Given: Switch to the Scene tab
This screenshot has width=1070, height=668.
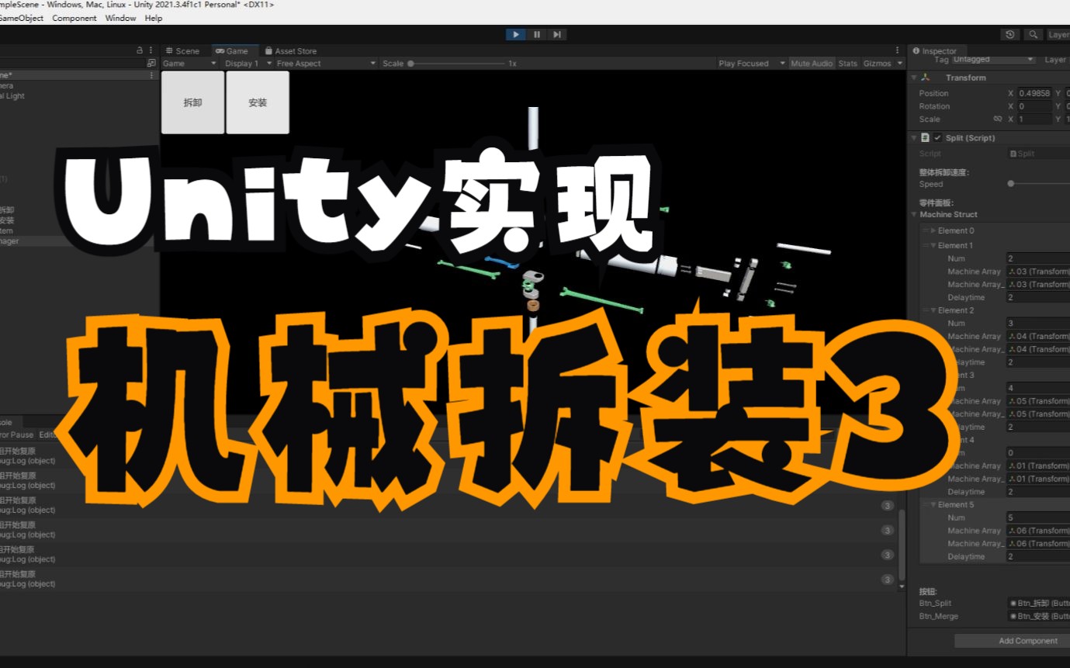Looking at the screenshot, I should tap(183, 51).
